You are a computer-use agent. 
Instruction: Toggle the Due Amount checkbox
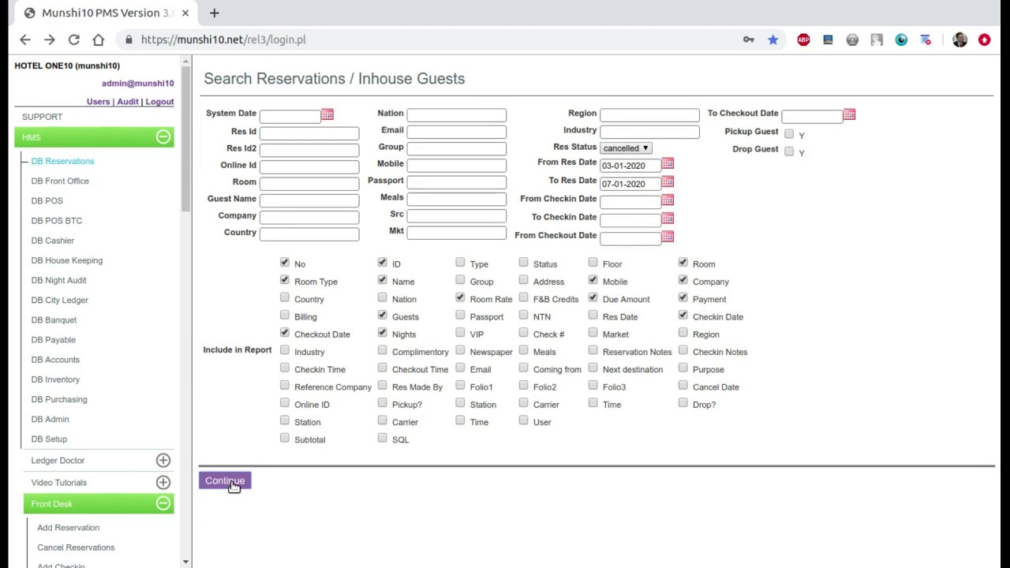click(x=593, y=297)
